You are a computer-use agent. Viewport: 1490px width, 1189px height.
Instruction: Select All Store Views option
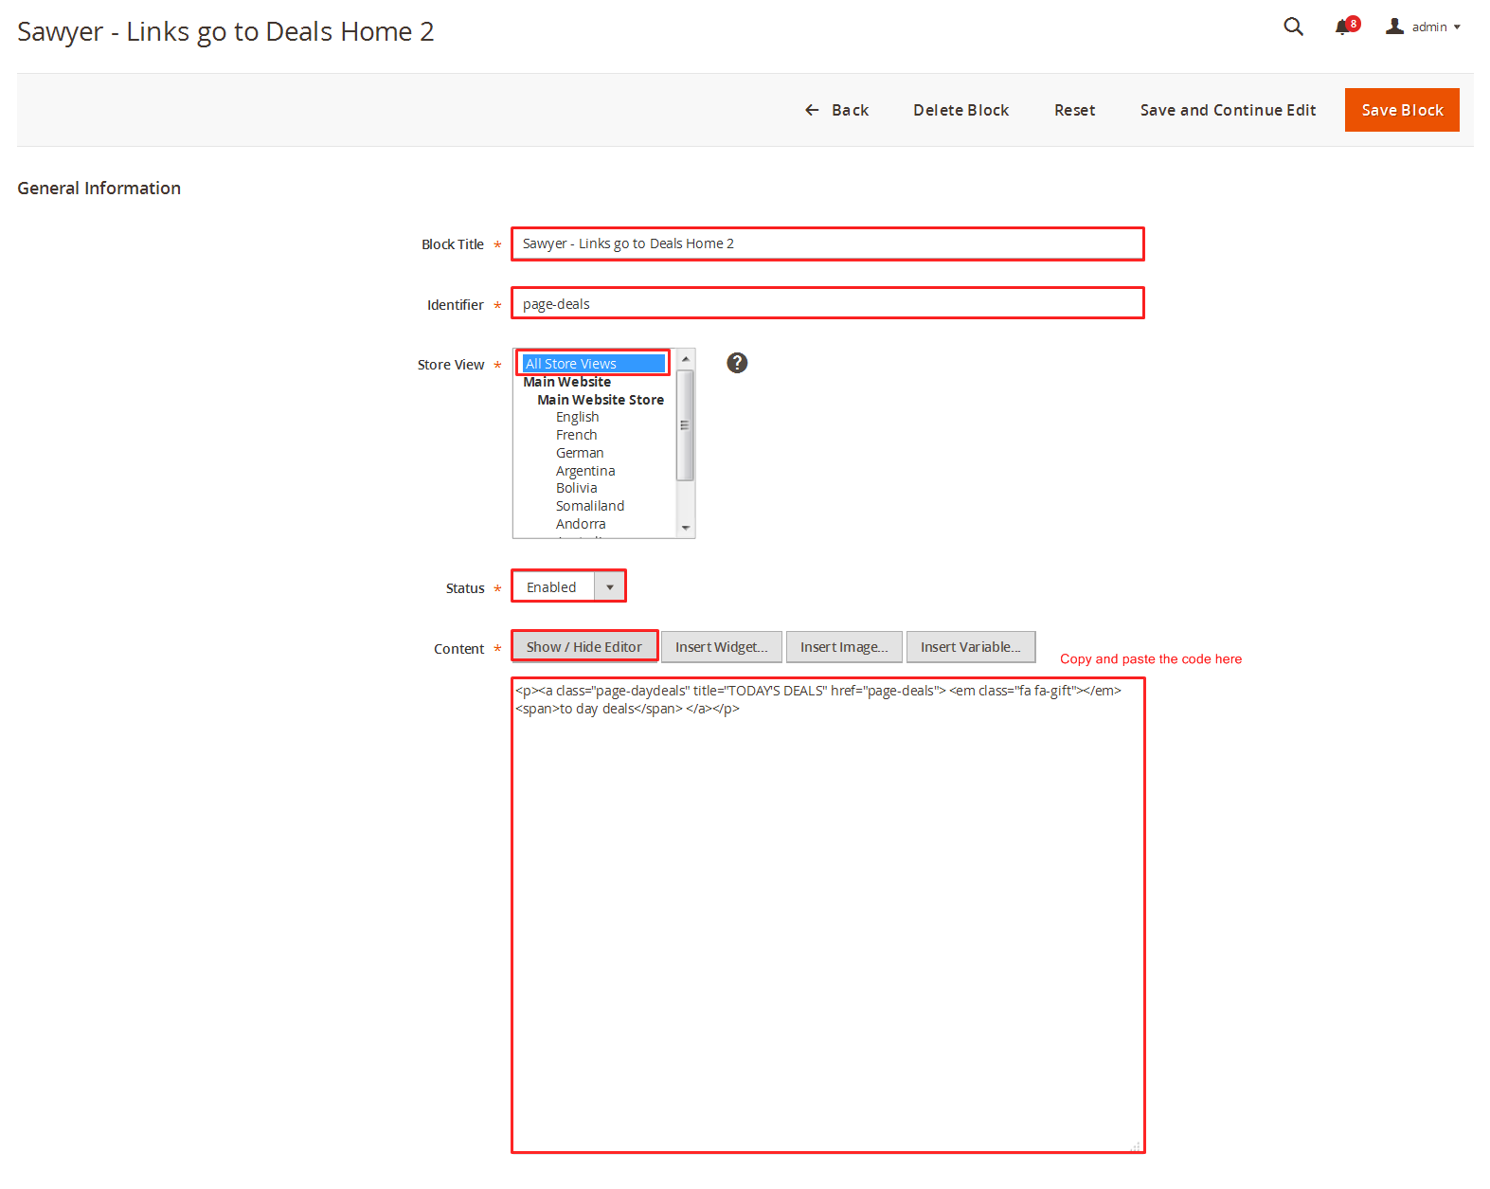(x=593, y=363)
